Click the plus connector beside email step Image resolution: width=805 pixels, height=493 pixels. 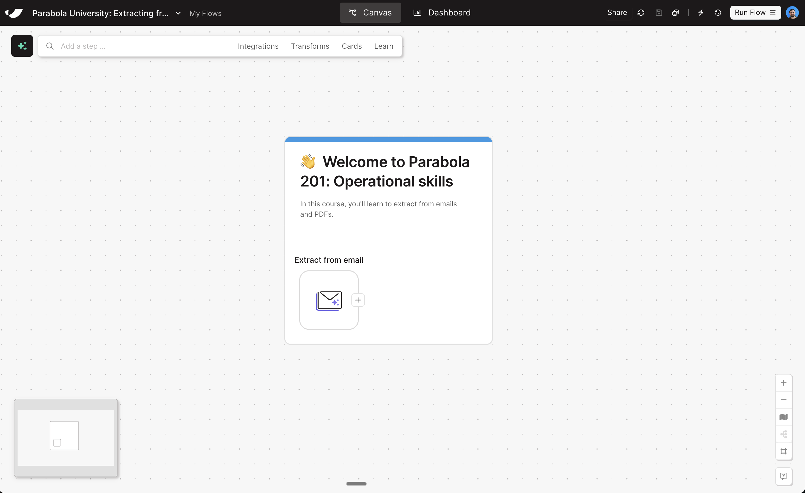tap(358, 300)
